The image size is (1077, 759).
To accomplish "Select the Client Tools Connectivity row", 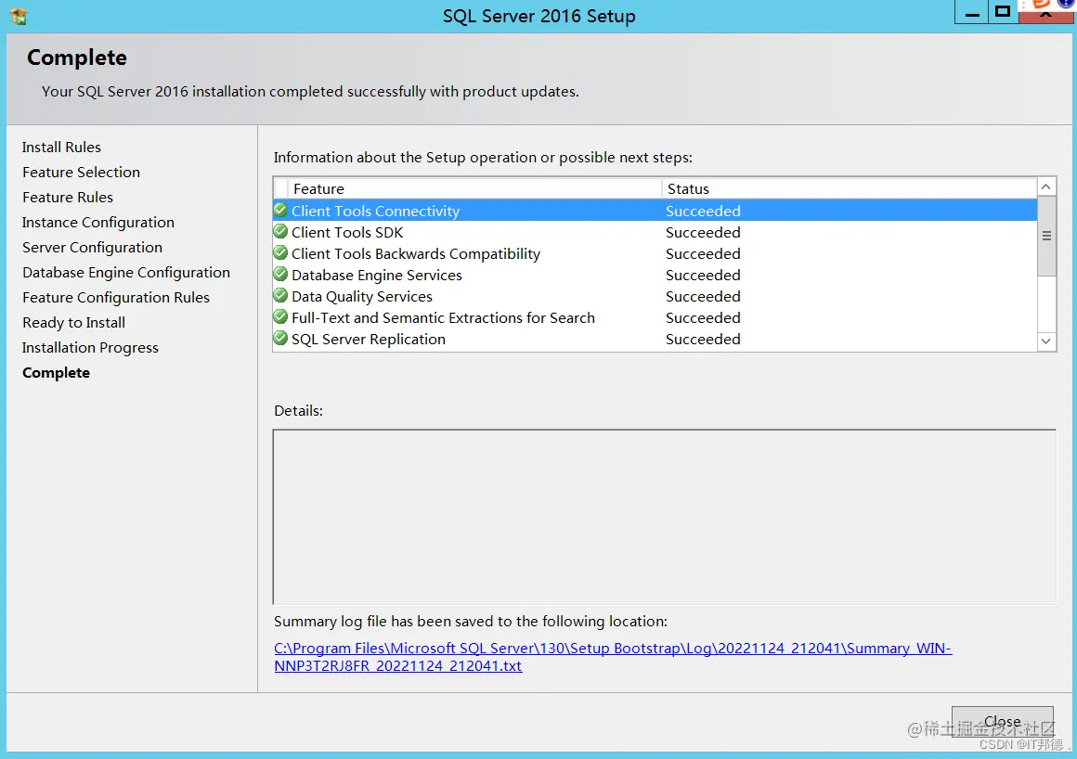I will [x=655, y=211].
